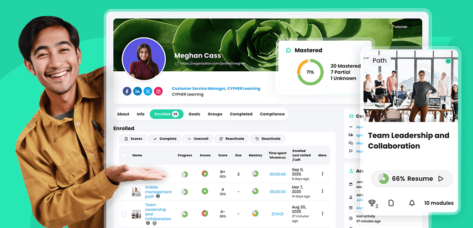Click the document icon on the Path card
Screen dimensions: 473x228
[x=391, y=203]
